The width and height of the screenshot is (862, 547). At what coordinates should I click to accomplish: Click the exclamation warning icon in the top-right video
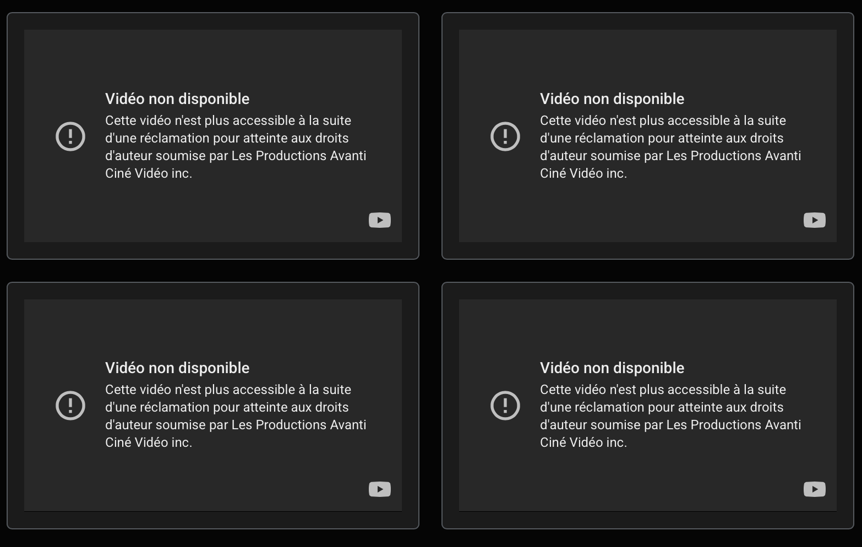pos(505,136)
